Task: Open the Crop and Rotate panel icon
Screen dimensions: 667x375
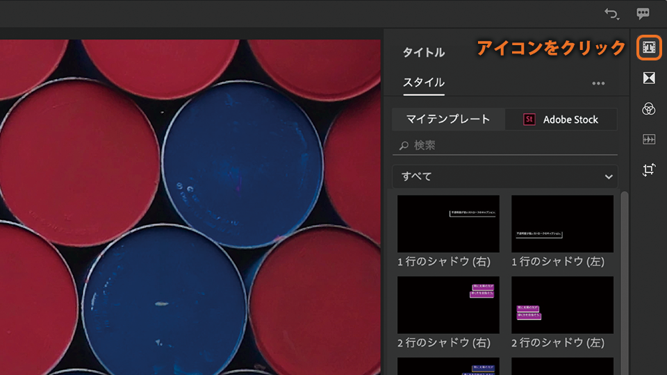Action: coord(649,169)
